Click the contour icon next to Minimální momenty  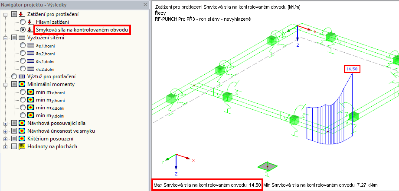coord(22,84)
